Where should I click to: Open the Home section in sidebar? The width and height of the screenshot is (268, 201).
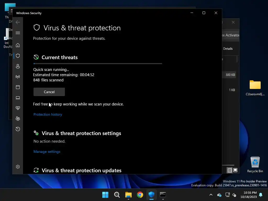click(18, 45)
